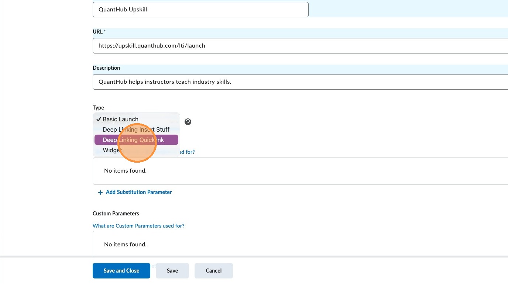Image resolution: width=508 pixels, height=284 pixels.
Task: Pick the highlighted Deep Linking Quicklink option
Action: point(136,140)
